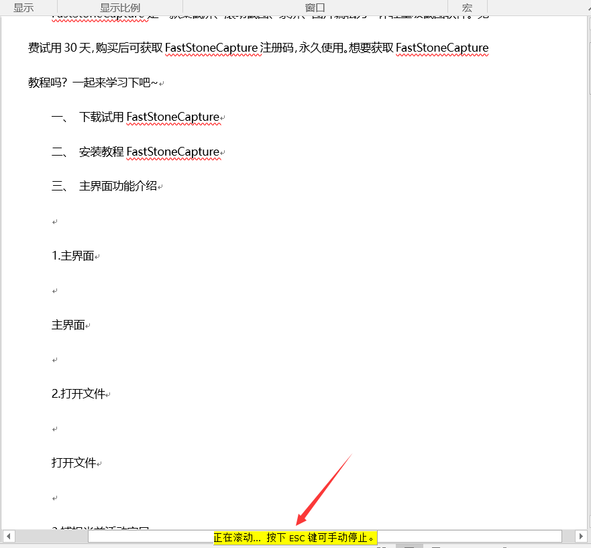Viewport: 591px width, 548px height.
Task: Click the 宏 ribbon group label
Action: [x=467, y=7]
